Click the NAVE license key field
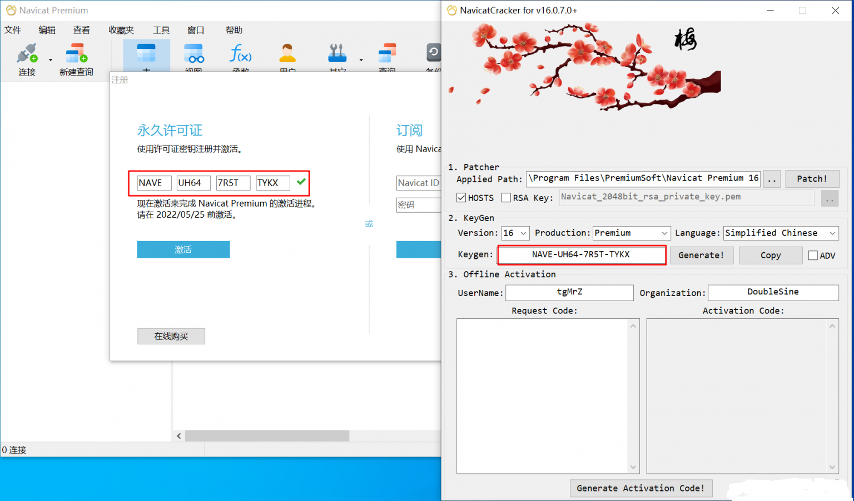854x501 pixels. tap(154, 183)
